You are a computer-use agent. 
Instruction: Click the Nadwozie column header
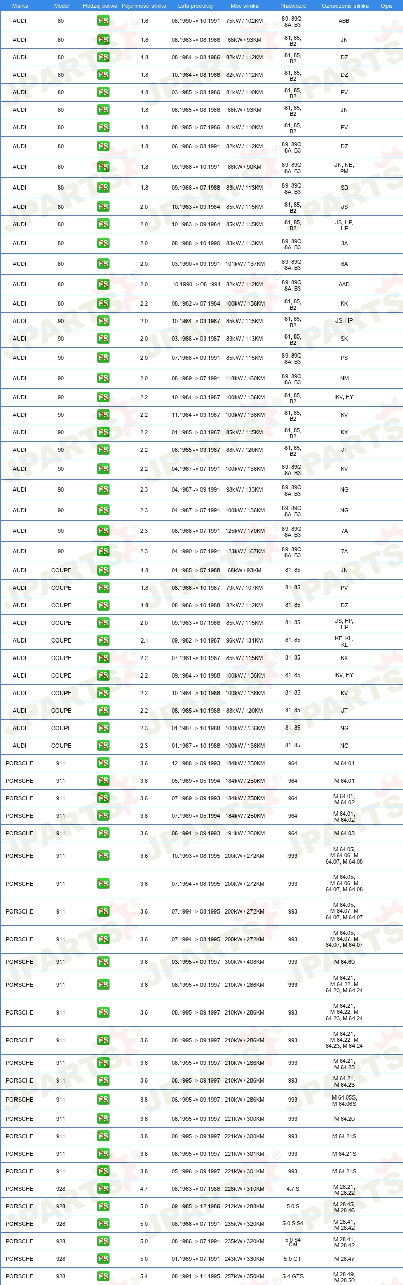pyautogui.click(x=294, y=6)
